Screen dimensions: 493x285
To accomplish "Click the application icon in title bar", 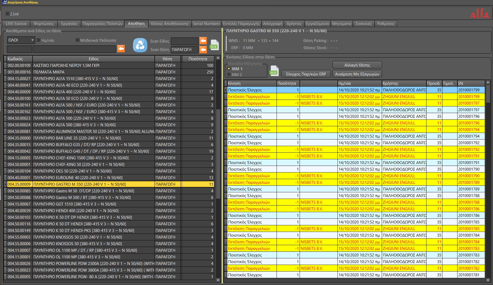I will [4, 2].
